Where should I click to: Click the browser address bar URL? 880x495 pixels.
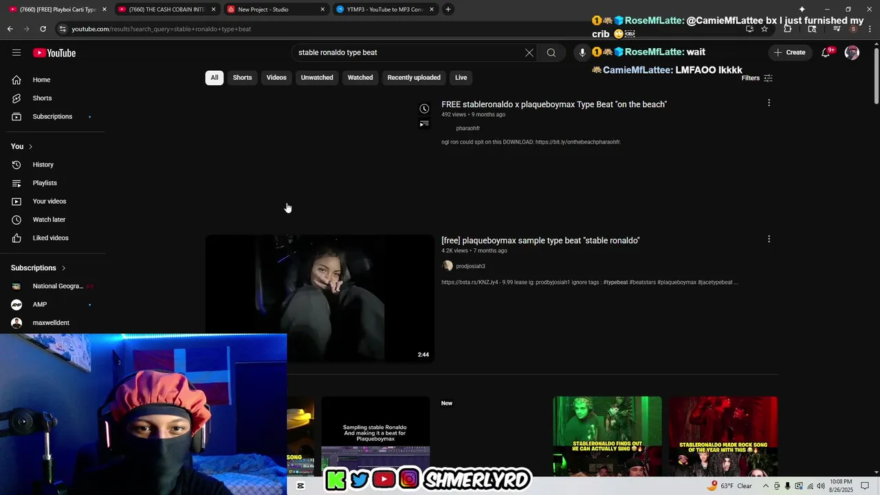(162, 29)
